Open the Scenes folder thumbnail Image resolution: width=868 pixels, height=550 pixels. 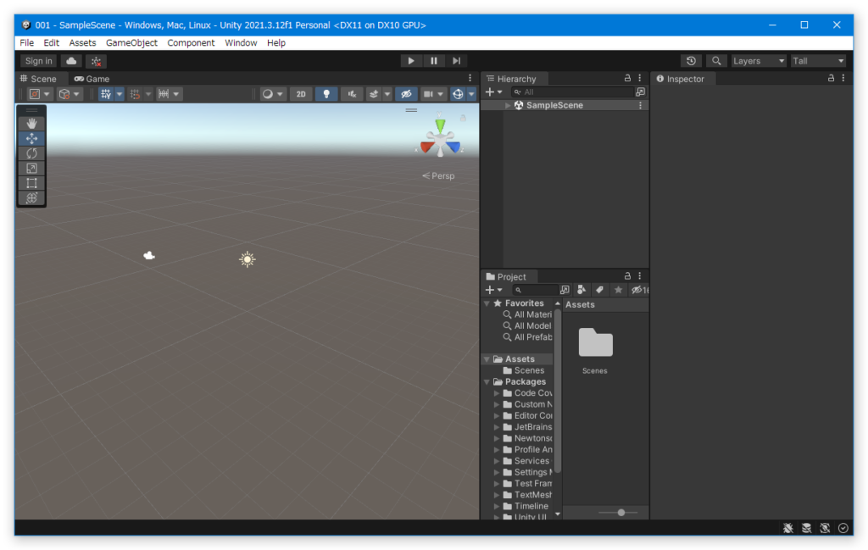click(x=595, y=343)
